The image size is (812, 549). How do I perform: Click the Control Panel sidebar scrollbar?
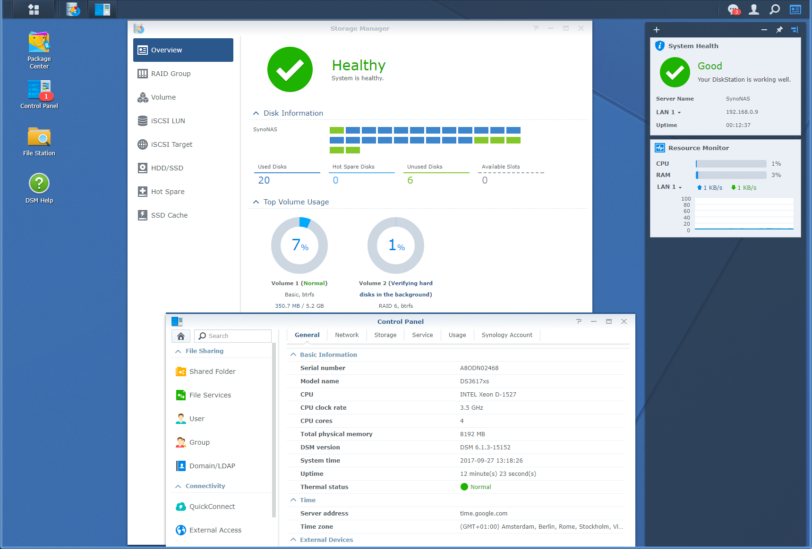274,430
